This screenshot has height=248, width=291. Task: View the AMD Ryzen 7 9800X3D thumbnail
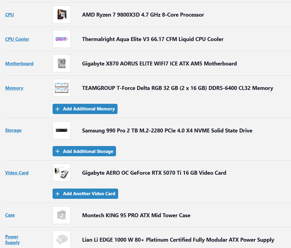[x=61, y=15]
